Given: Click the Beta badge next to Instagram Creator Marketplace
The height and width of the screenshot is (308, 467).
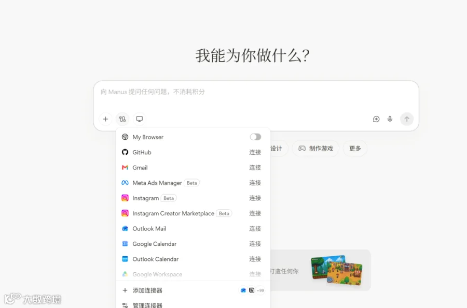Looking at the screenshot, I should click(224, 213).
